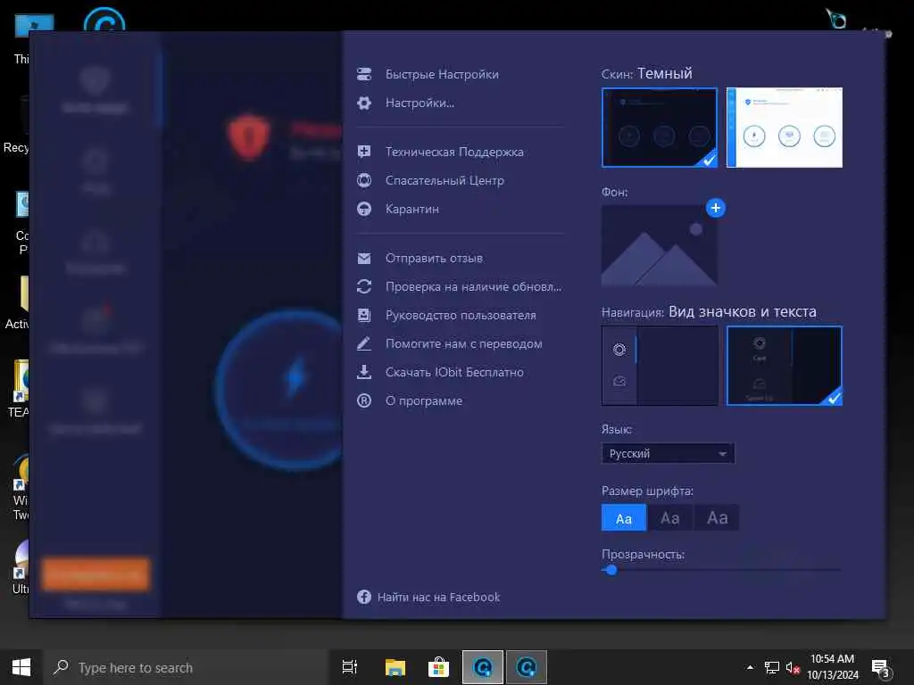Select the light skin thumbnail
This screenshot has height=685, width=914.
(x=784, y=128)
